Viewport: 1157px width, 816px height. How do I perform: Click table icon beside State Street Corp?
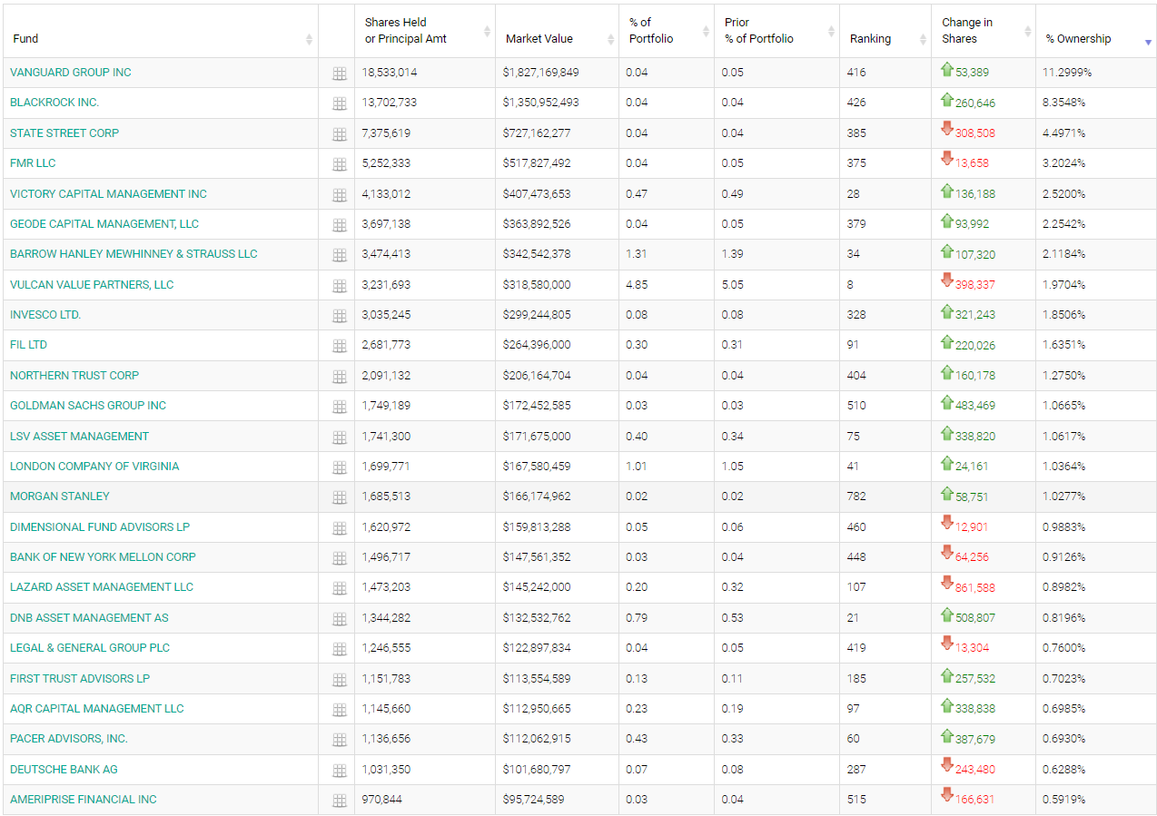[340, 134]
